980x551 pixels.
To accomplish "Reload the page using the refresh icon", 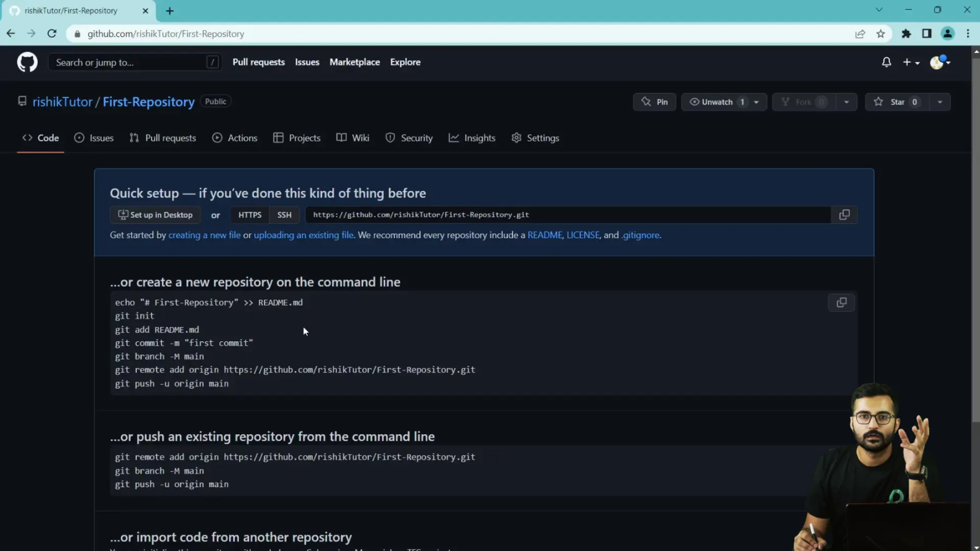I will [52, 34].
